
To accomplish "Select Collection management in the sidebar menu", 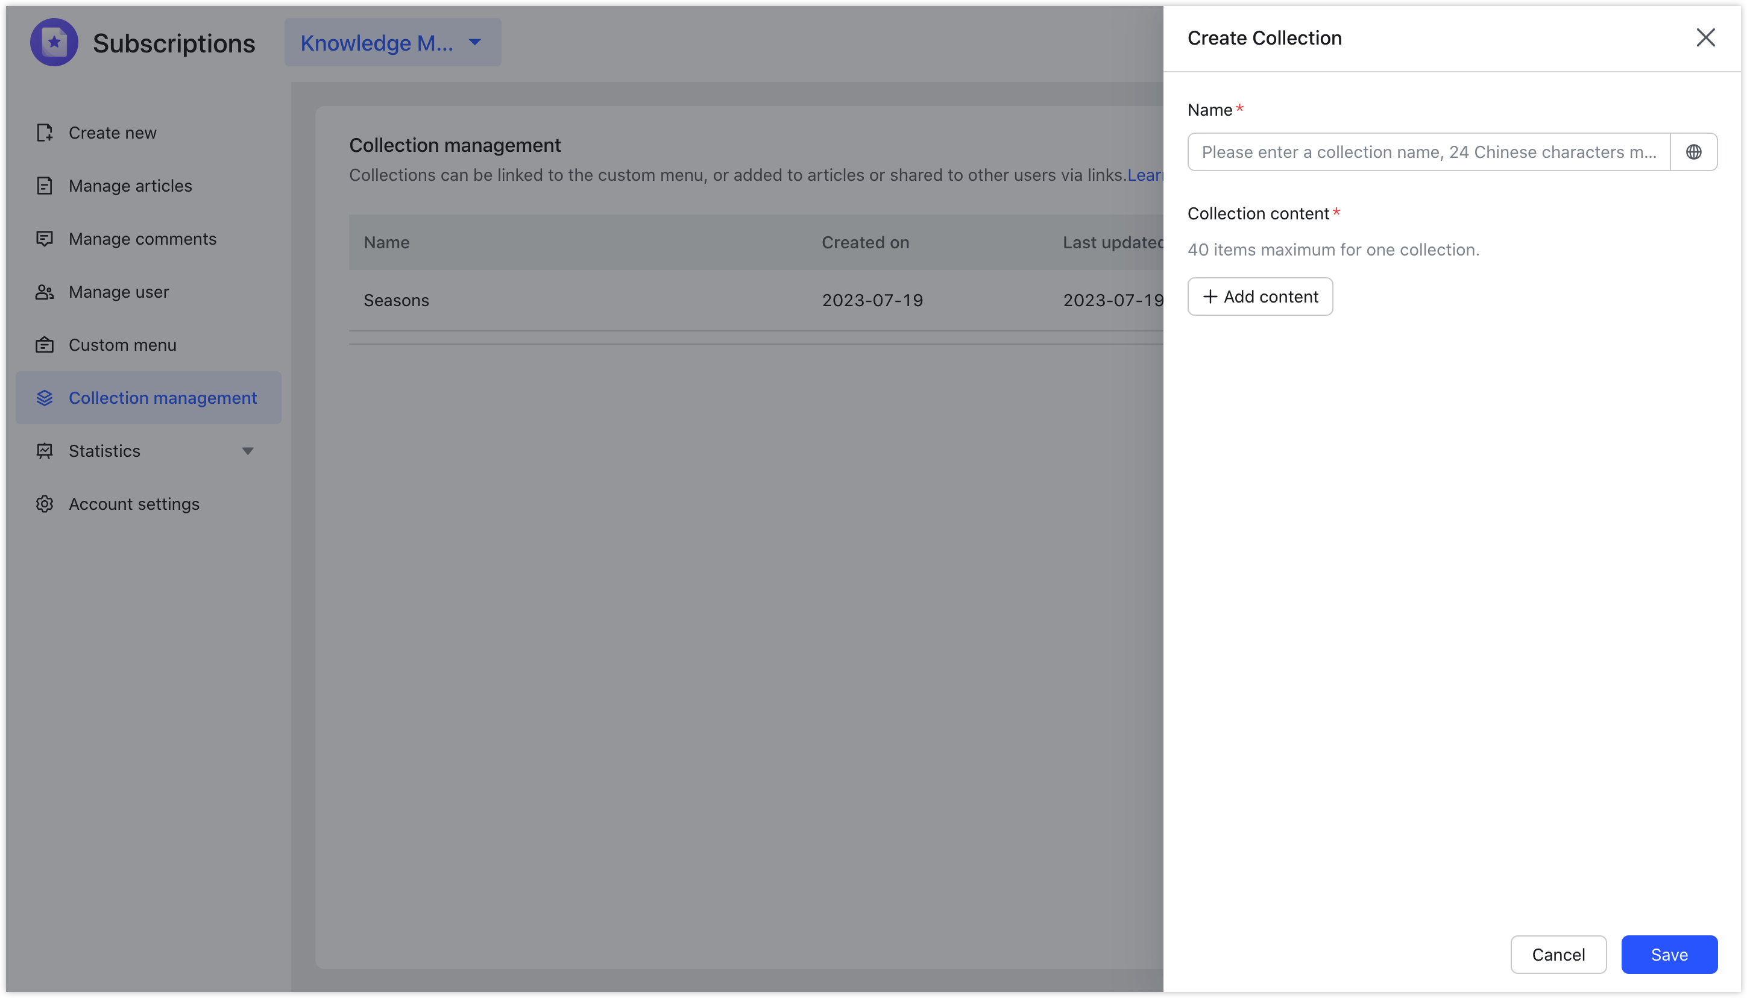I will coord(163,398).
